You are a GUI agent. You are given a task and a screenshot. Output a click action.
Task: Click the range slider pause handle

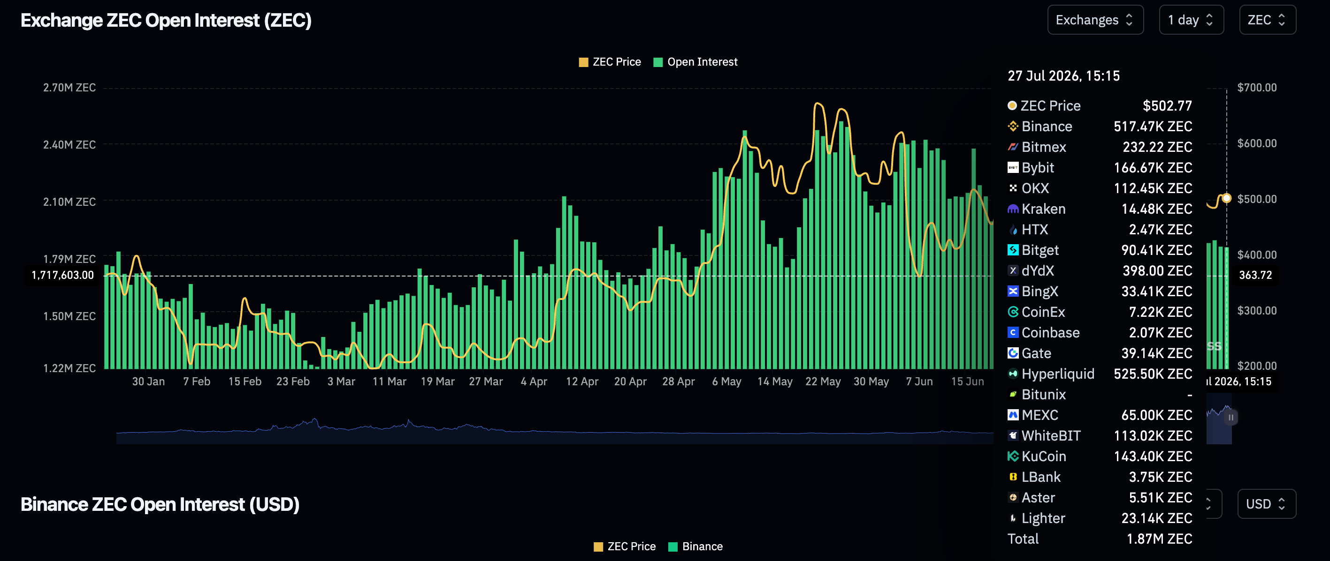click(1231, 417)
